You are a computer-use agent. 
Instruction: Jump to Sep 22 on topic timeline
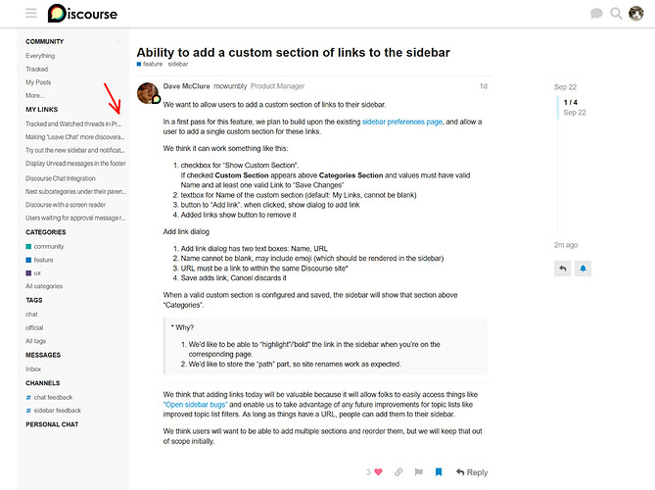[565, 87]
